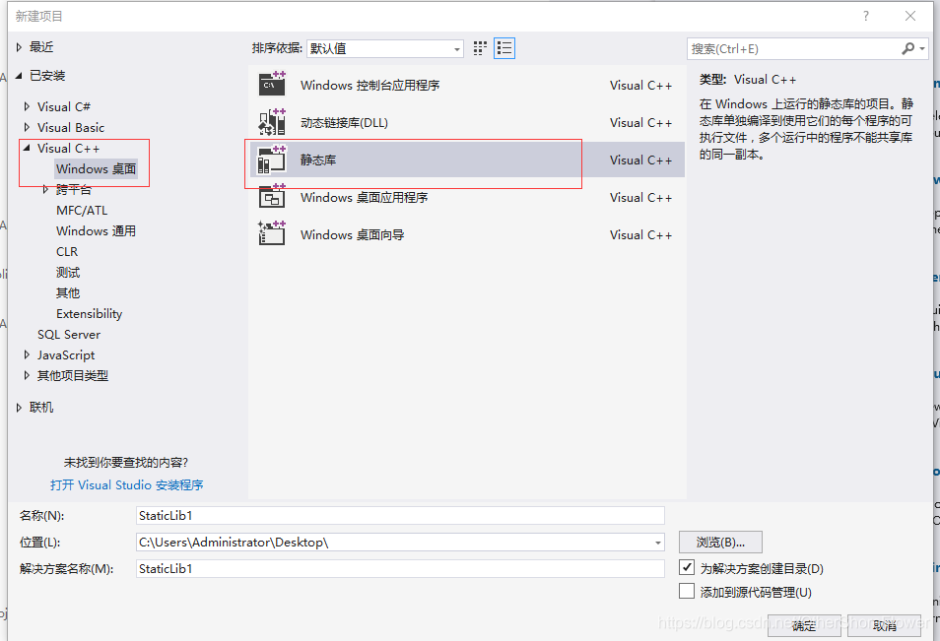The height and width of the screenshot is (641, 940).
Task: Select 测试 category
Action: (x=68, y=273)
